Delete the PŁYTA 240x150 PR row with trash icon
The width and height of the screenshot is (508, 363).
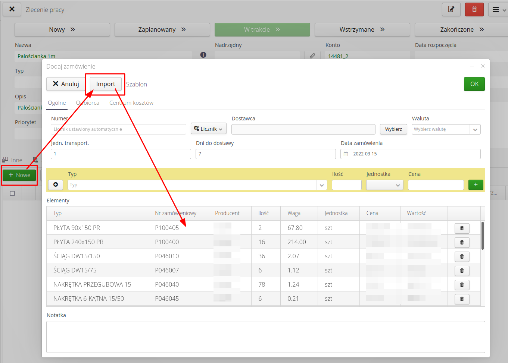click(x=462, y=242)
